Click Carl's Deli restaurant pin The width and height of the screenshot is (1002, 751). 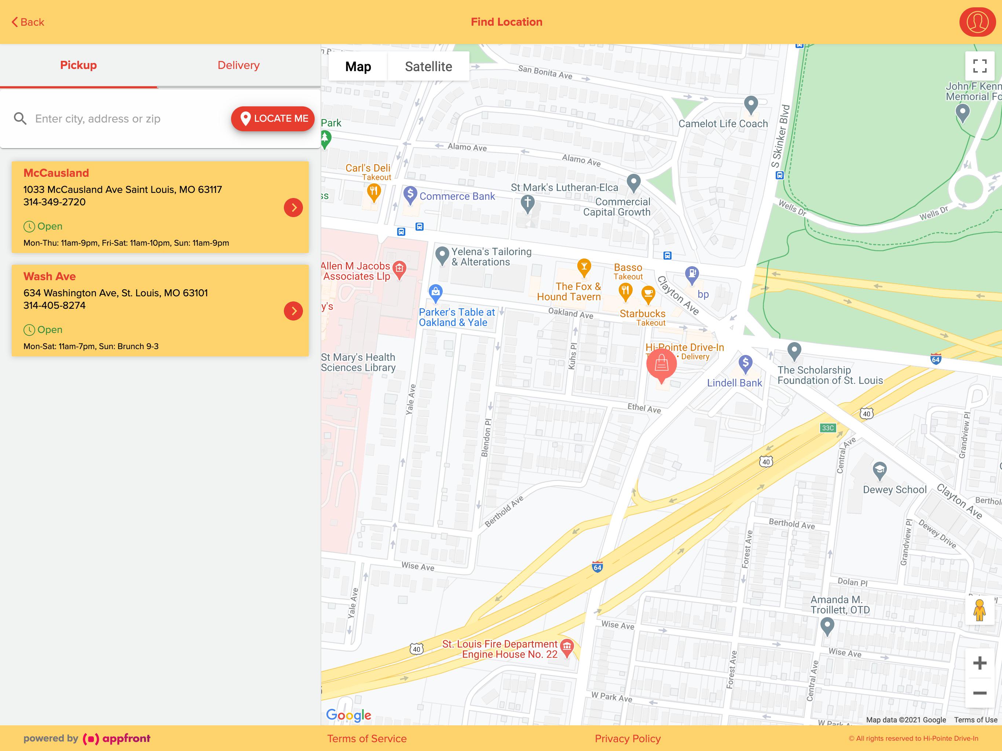pos(374,193)
